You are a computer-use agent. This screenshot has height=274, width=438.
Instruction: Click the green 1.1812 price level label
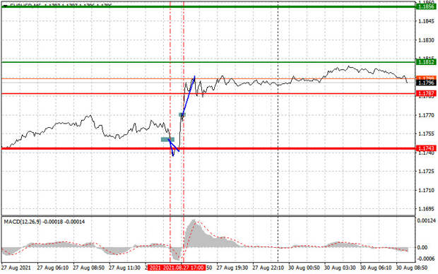pyautogui.click(x=426, y=62)
